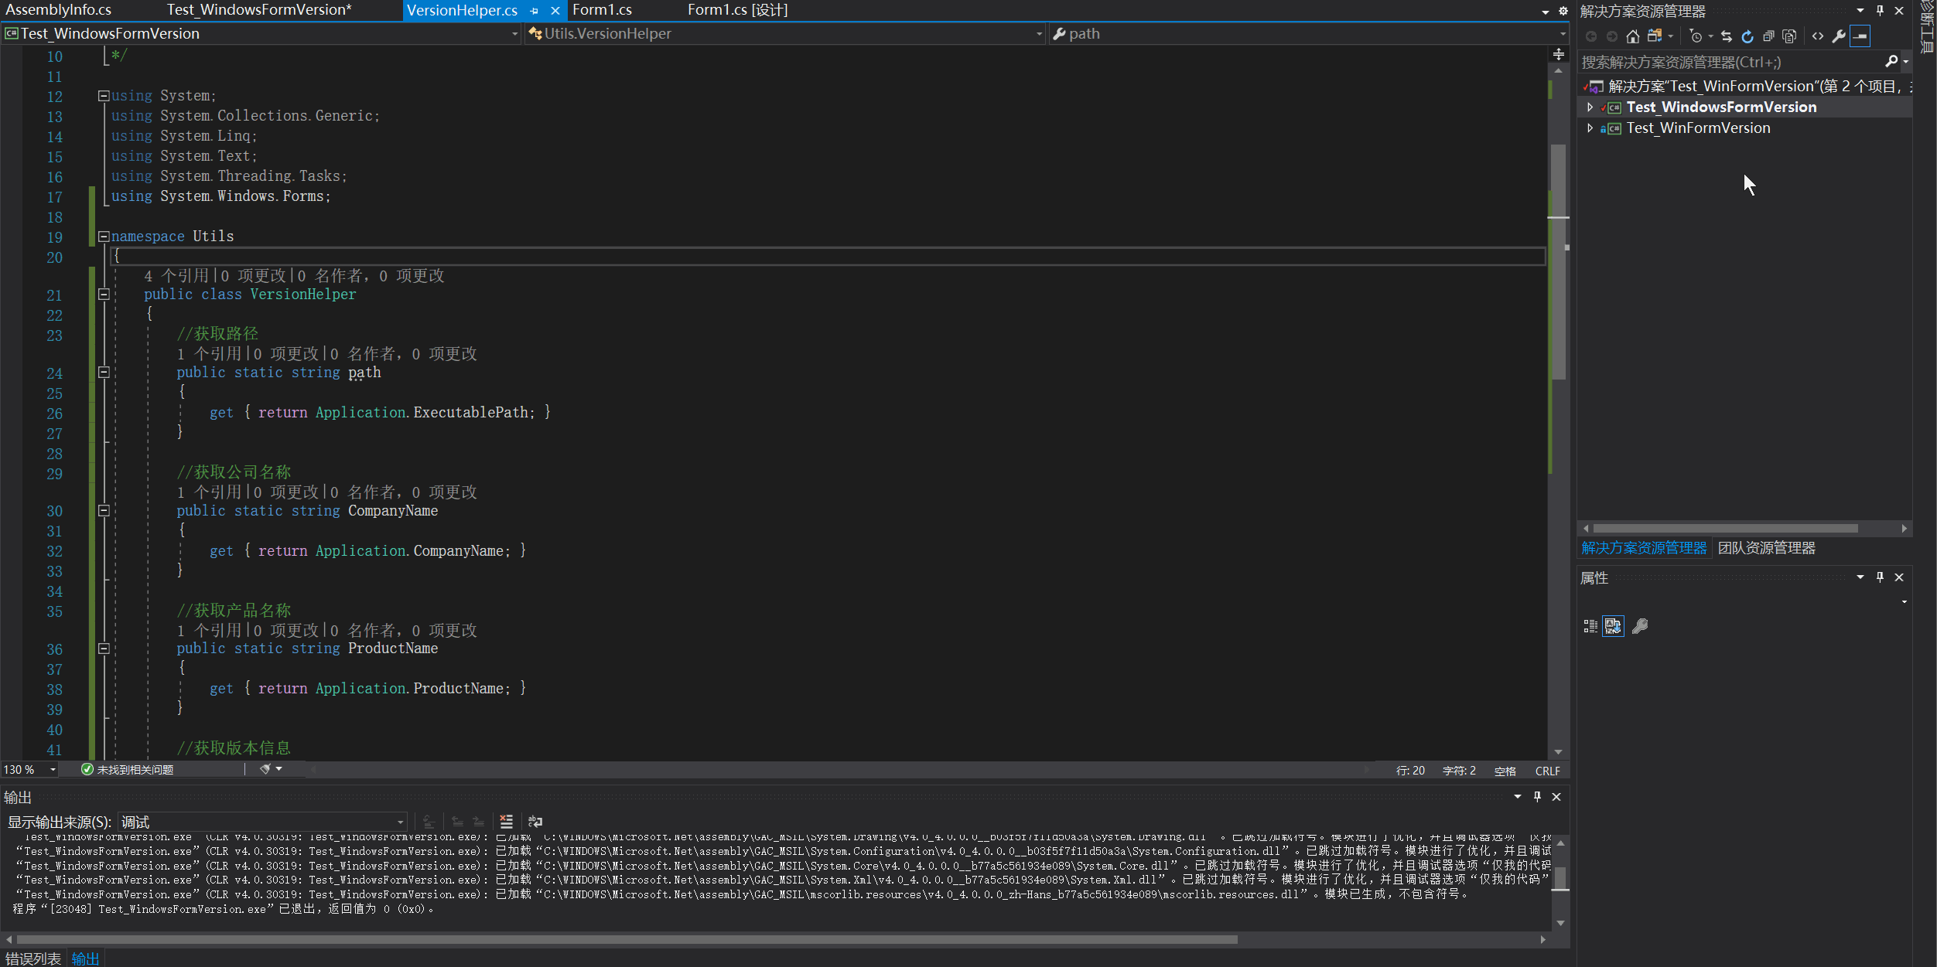
Task: Clear all output with the clear icon
Action: (507, 822)
